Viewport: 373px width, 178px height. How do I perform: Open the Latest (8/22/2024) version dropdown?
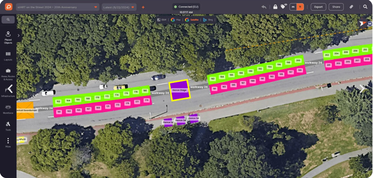pyautogui.click(x=119, y=7)
